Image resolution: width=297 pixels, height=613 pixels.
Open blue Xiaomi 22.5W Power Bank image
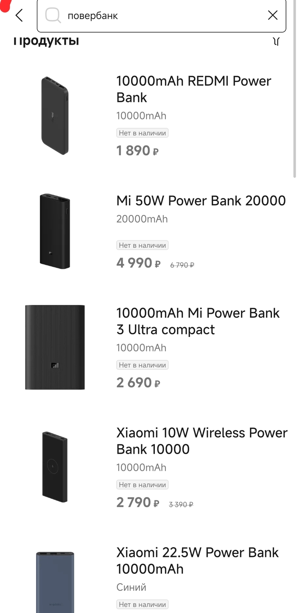pyautogui.click(x=55, y=582)
